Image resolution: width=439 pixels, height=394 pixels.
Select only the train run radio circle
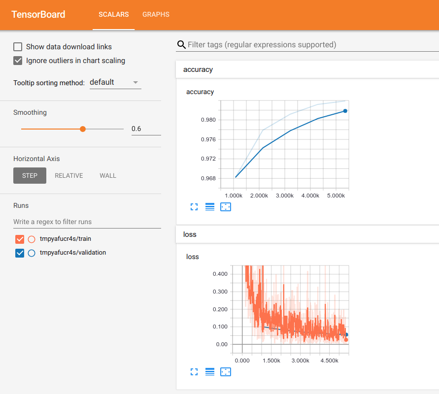point(32,239)
